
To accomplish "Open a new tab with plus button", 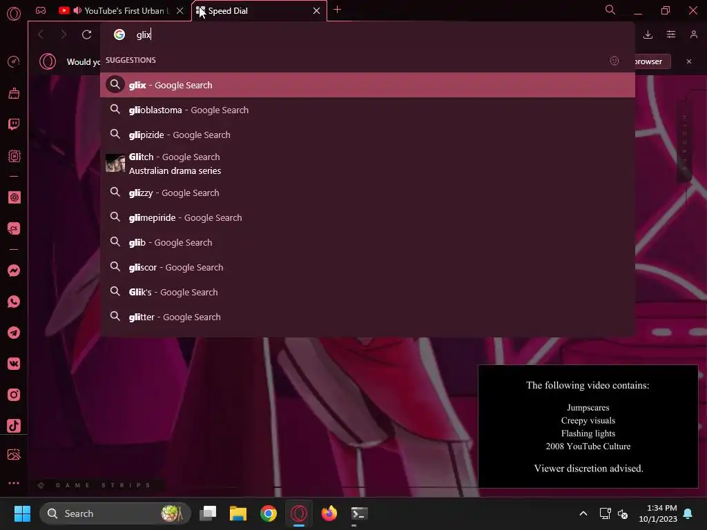I will [x=337, y=10].
